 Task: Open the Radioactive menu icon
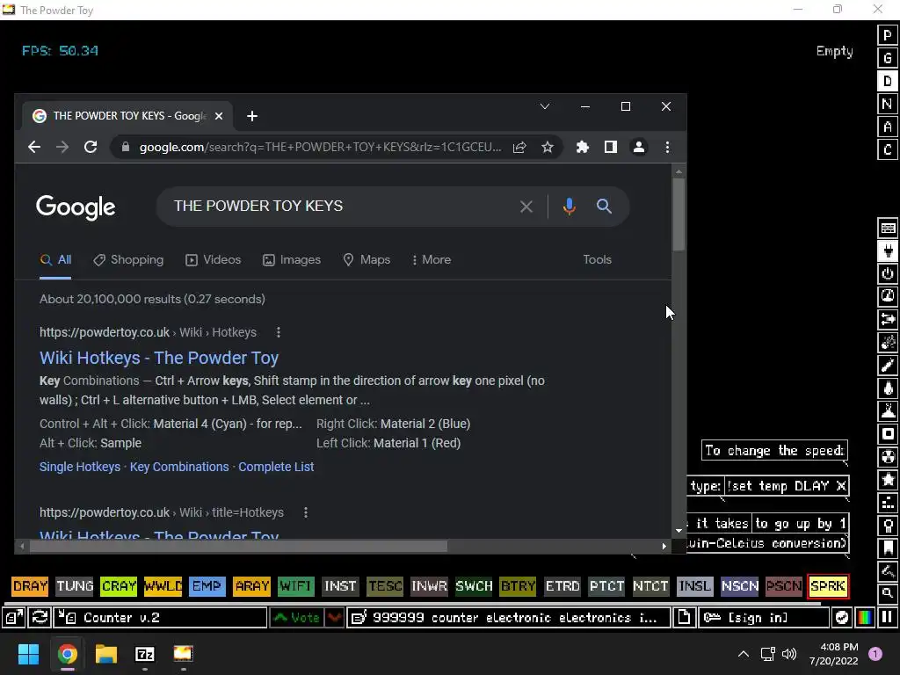(888, 457)
